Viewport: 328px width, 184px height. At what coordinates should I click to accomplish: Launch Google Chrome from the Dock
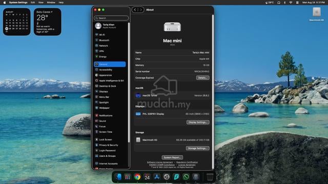137,177
